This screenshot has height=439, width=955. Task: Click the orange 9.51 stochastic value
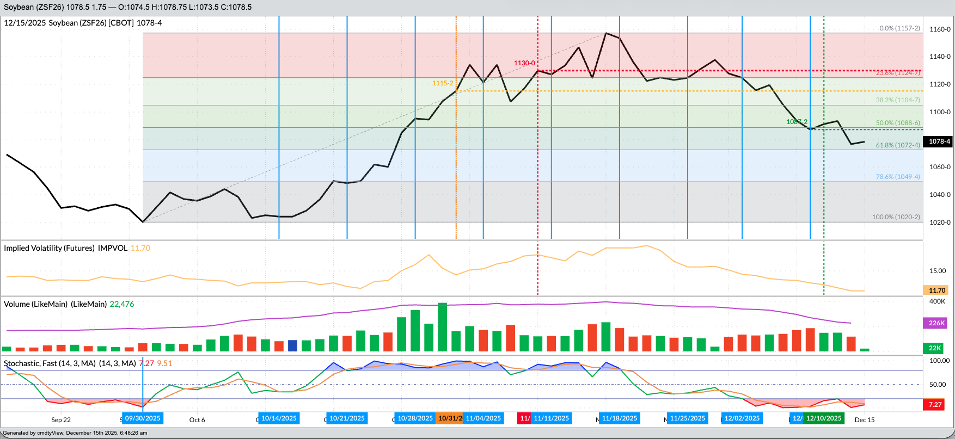point(164,363)
